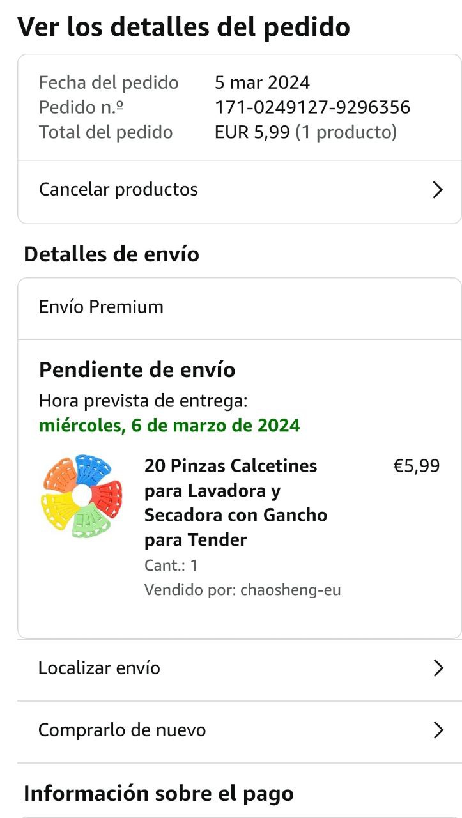Click the €5,99 product price
The width and height of the screenshot is (462, 818).
point(416,466)
